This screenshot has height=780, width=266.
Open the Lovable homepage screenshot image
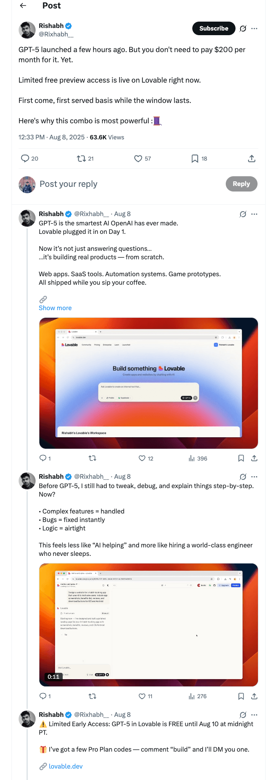[148, 383]
